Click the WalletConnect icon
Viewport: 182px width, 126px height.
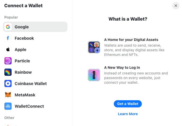[x=8, y=106]
